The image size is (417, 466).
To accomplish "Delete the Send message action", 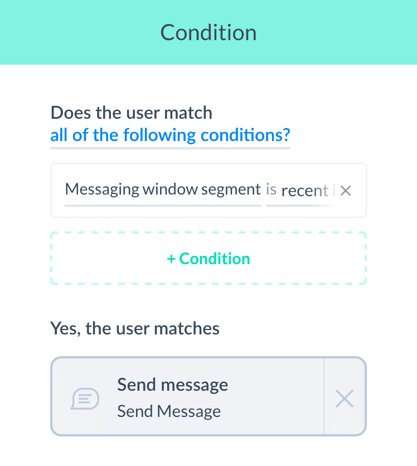I will pos(345,398).
